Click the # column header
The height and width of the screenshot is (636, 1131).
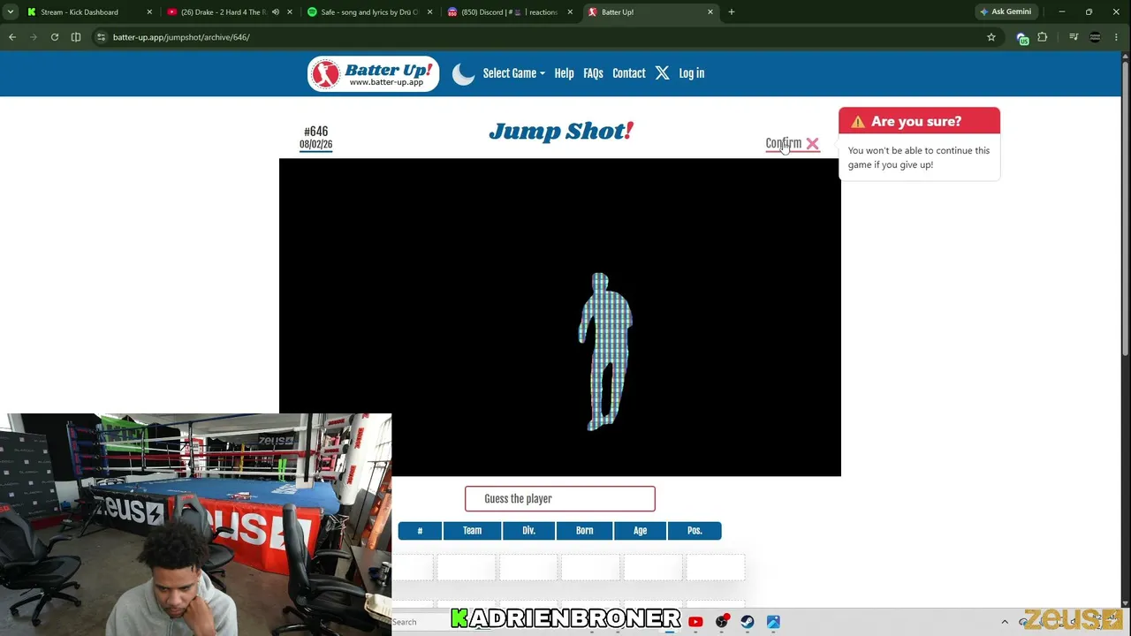[x=420, y=531]
